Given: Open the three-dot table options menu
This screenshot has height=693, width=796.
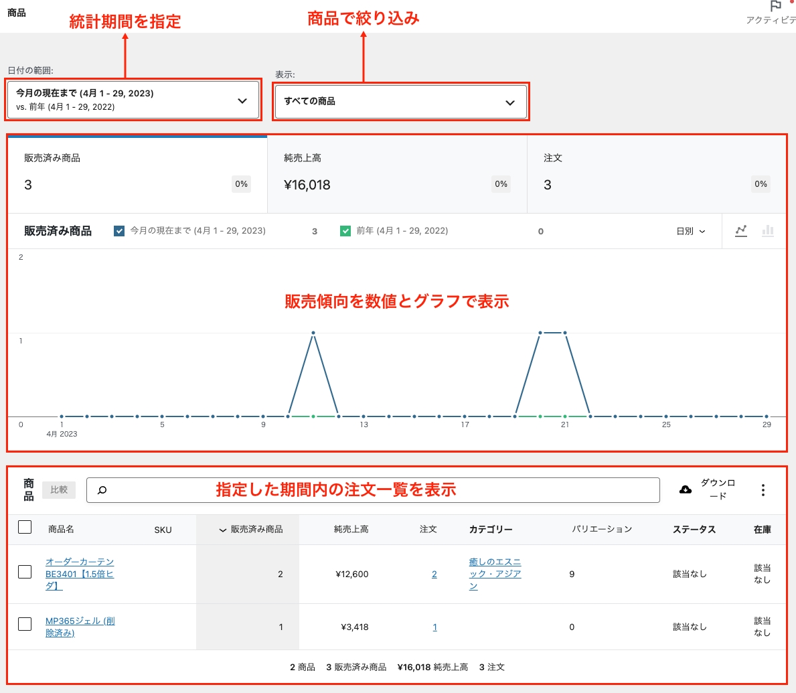Looking at the screenshot, I should 763,490.
